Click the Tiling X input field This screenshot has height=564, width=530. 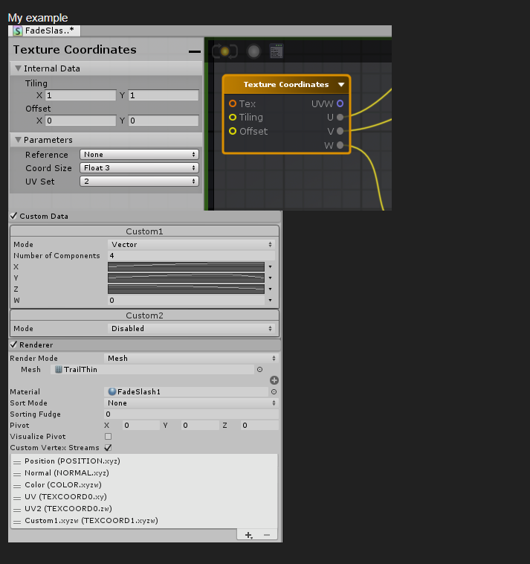pos(80,95)
